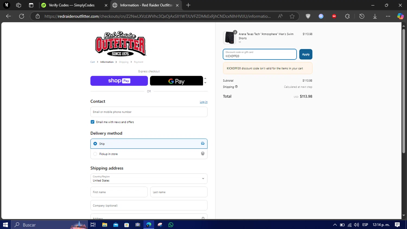Click ESP language indicator

point(365,225)
